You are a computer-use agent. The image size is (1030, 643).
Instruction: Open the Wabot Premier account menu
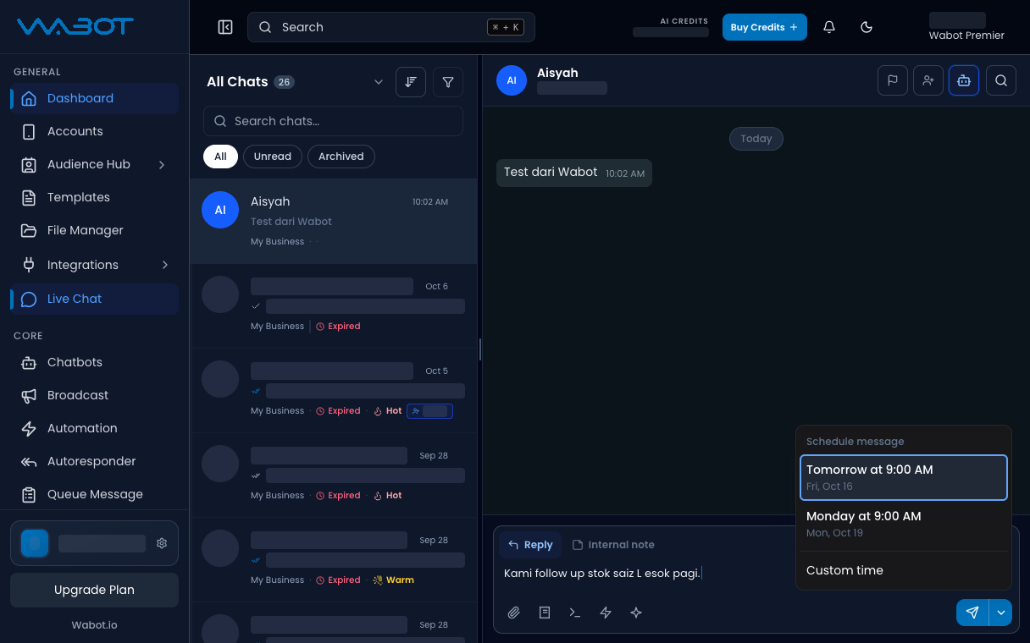coord(966,27)
